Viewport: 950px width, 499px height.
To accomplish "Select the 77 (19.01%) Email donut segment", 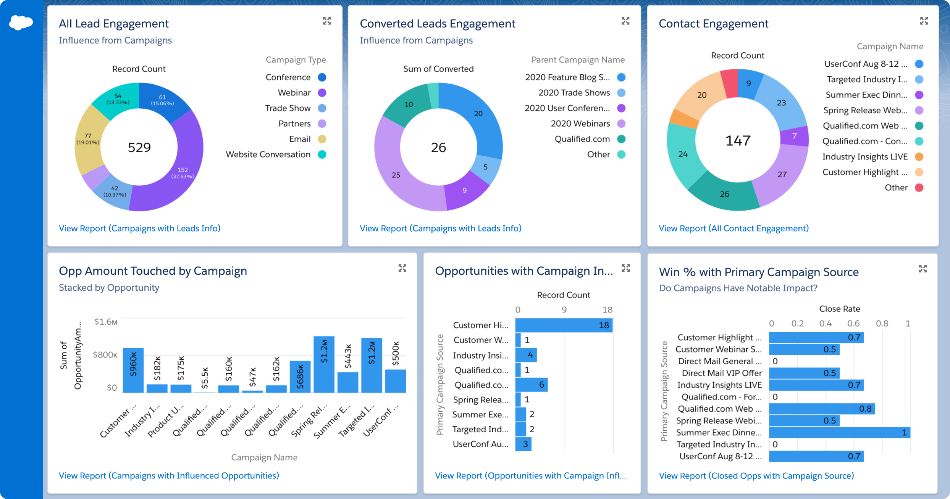I will click(88, 139).
